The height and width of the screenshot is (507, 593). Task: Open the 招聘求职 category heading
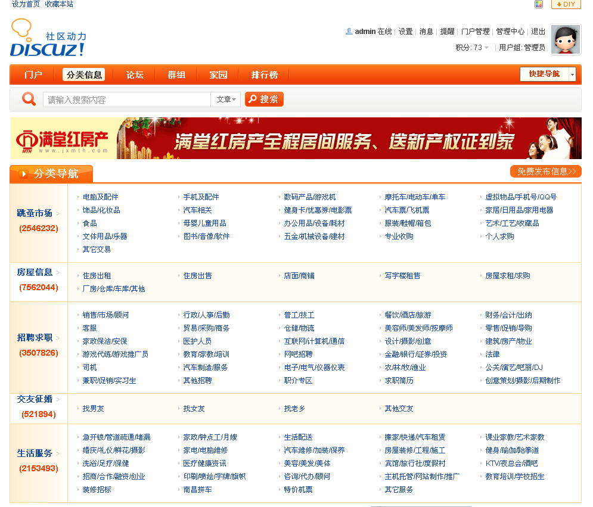click(x=35, y=338)
